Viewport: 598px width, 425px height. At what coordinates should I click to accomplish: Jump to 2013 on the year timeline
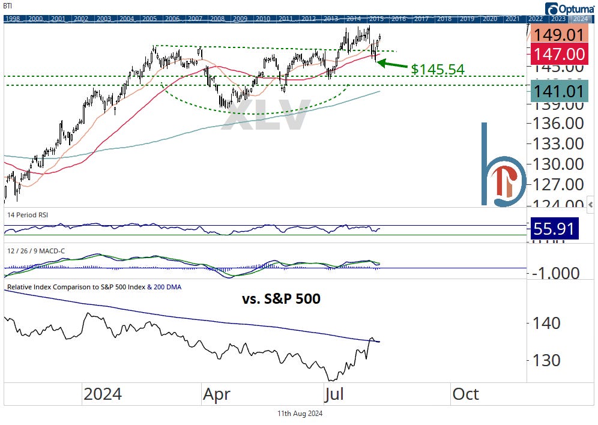[331, 19]
